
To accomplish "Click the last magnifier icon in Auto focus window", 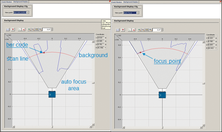I will coord(150,30).
